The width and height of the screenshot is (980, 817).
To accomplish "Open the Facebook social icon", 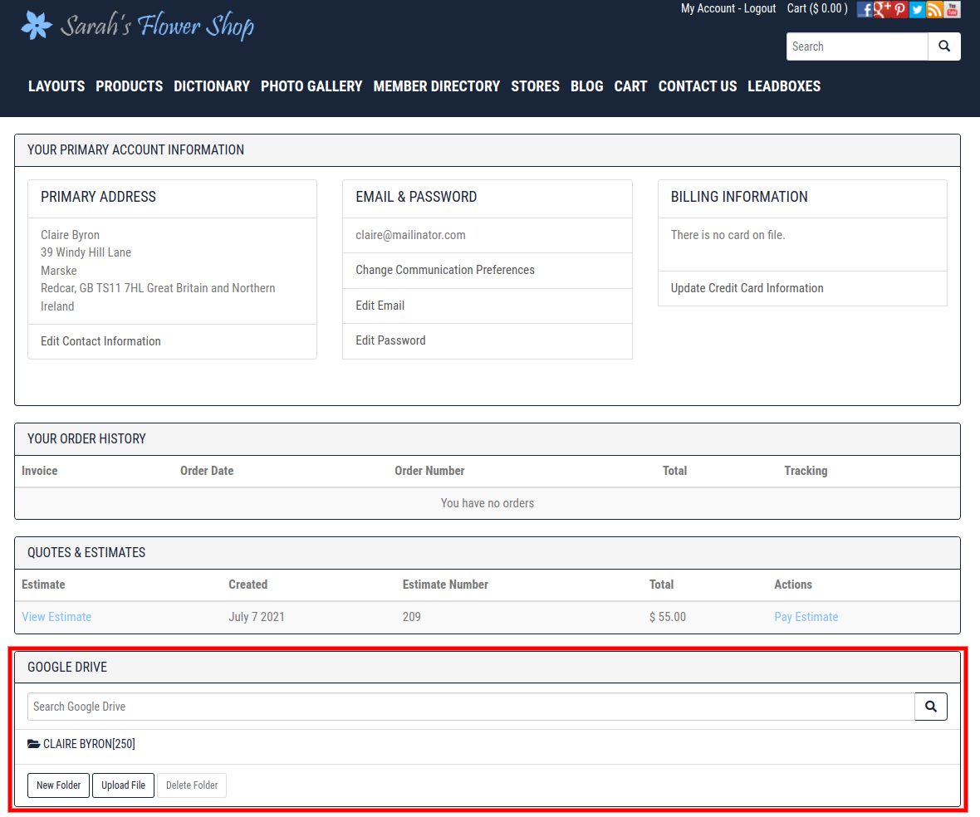I will [865, 9].
